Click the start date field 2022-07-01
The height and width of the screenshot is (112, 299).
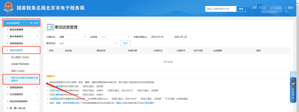pyautogui.click(x=159, y=37)
